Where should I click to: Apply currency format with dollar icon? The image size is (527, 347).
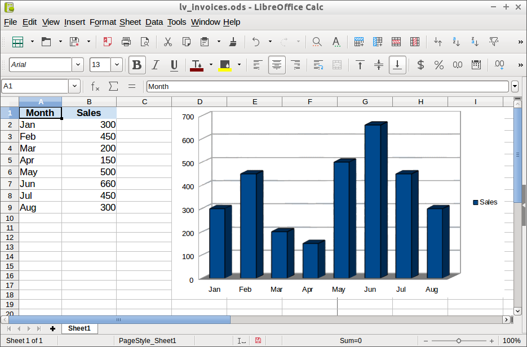[x=420, y=65]
